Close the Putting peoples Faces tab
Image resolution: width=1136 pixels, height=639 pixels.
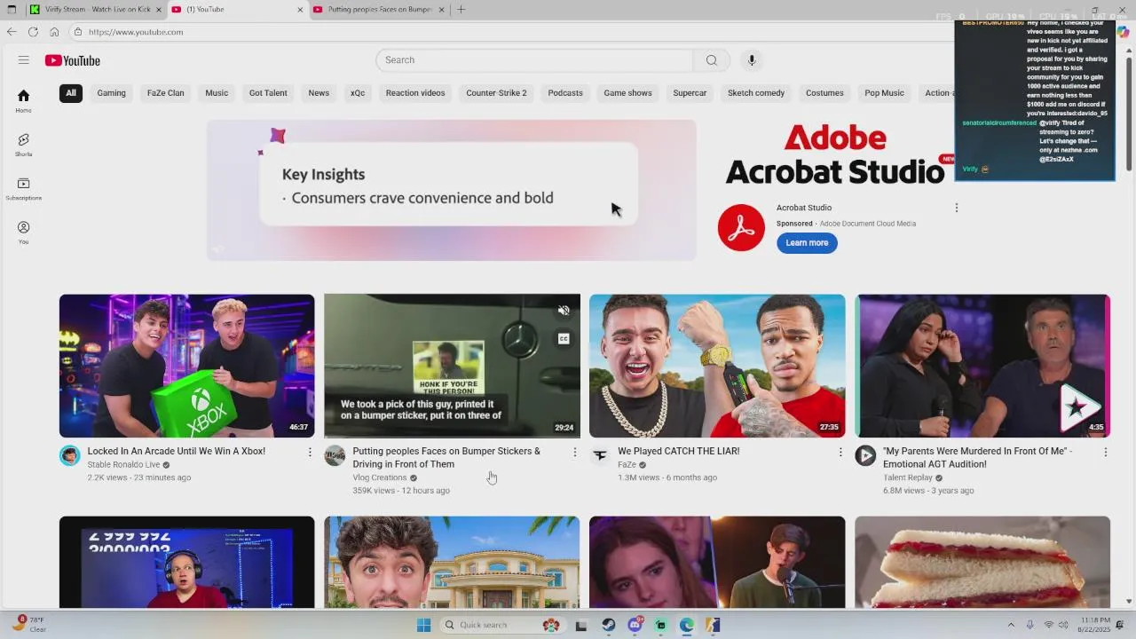441,10
